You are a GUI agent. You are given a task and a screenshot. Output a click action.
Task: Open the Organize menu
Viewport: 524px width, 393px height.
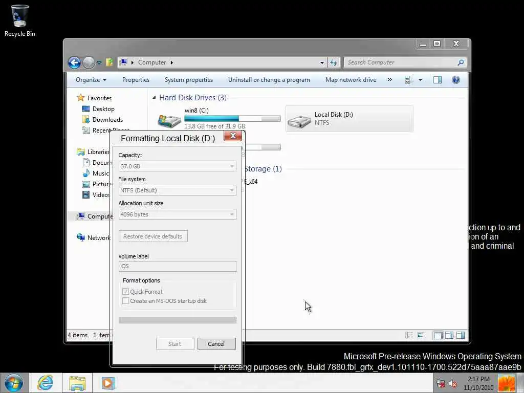pos(91,80)
